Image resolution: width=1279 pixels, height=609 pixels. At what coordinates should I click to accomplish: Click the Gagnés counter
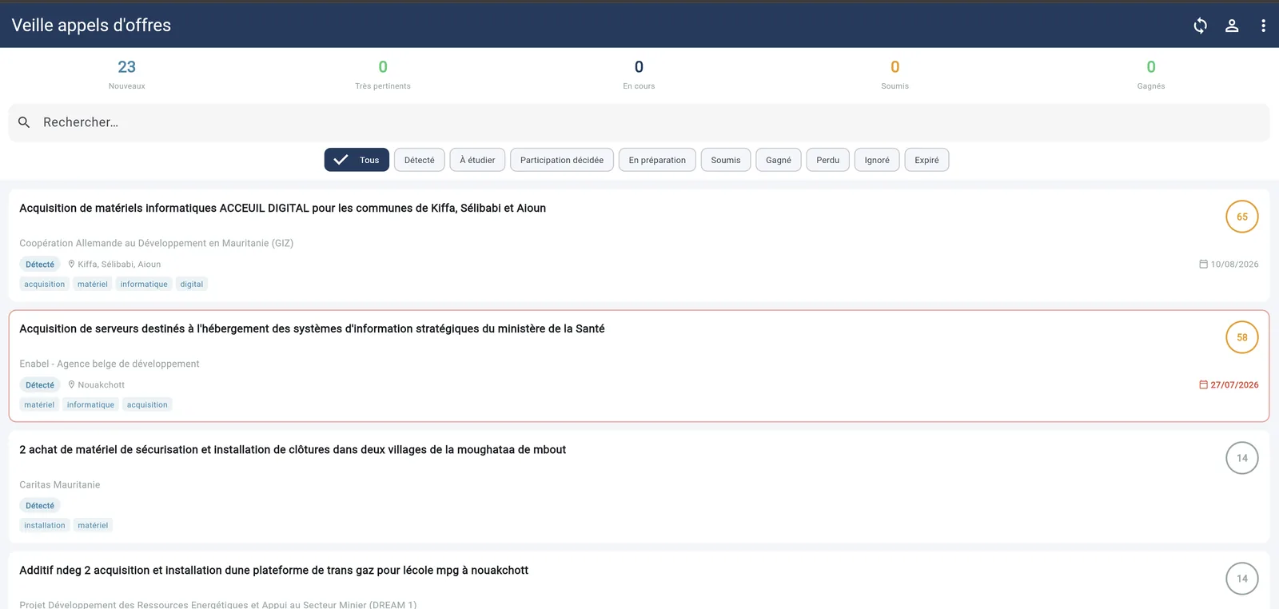click(x=1151, y=74)
